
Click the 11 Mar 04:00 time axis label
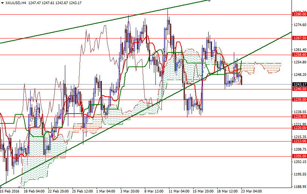coord(179,191)
